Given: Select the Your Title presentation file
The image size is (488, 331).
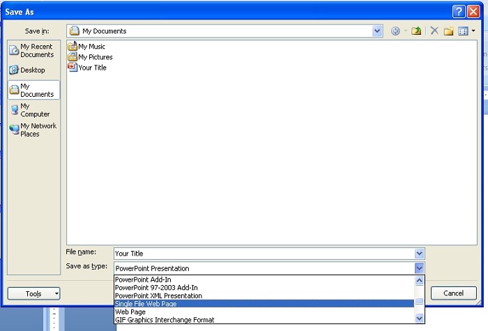Looking at the screenshot, I should tap(87, 68).
